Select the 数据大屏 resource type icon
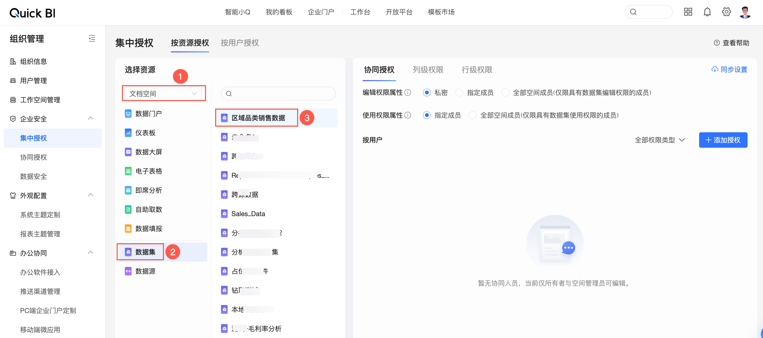Viewport: 763px width, 338px height. click(x=128, y=152)
